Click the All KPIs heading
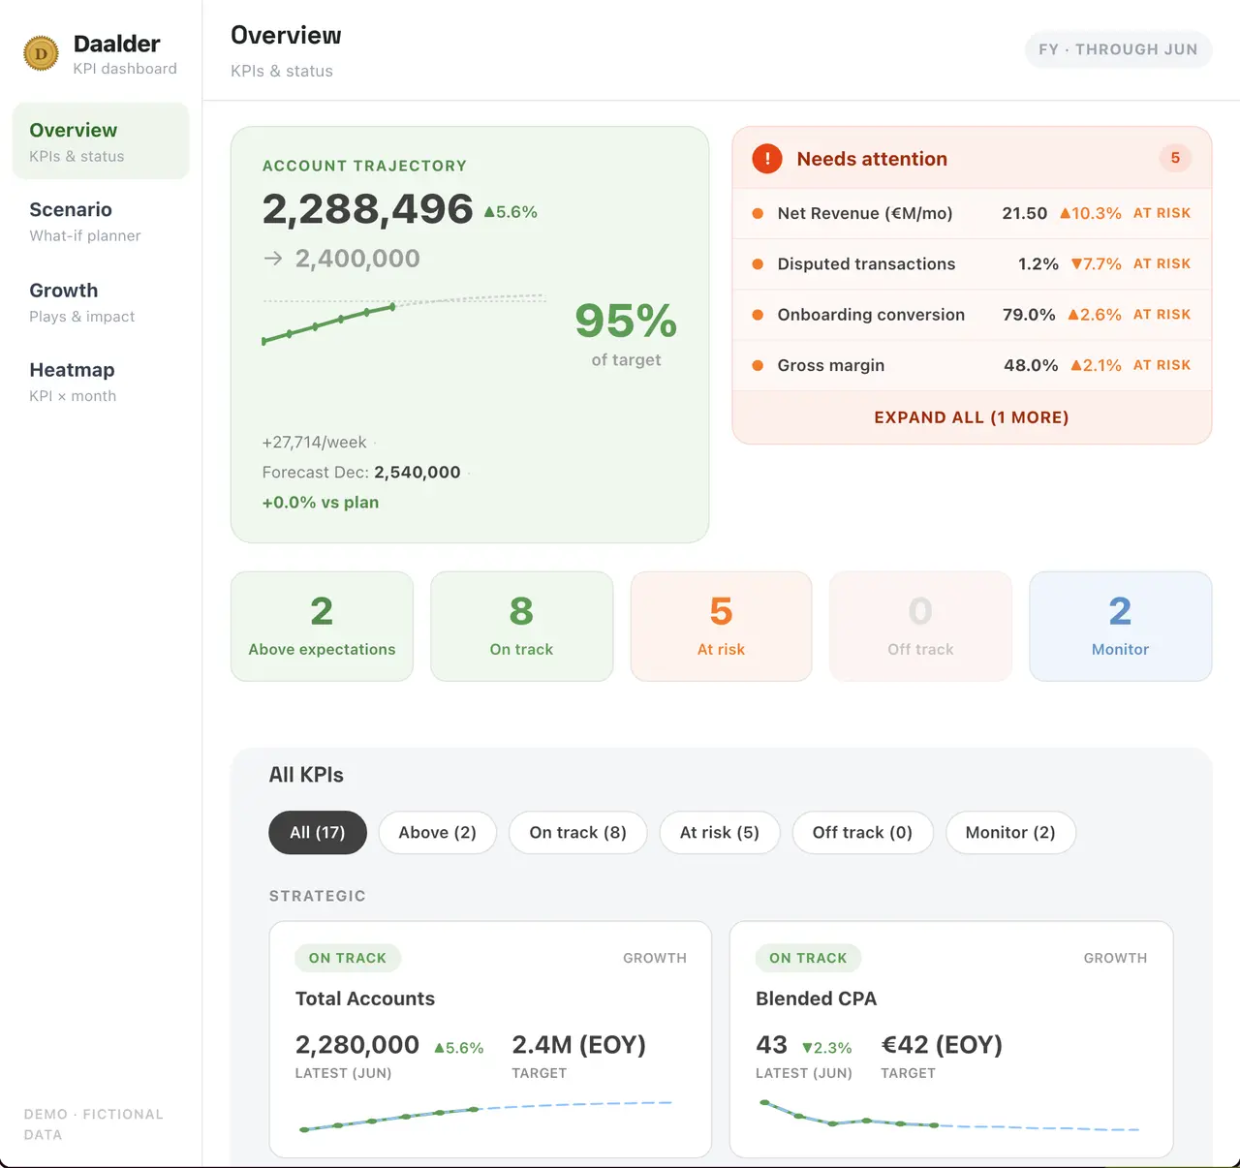 pos(306,775)
